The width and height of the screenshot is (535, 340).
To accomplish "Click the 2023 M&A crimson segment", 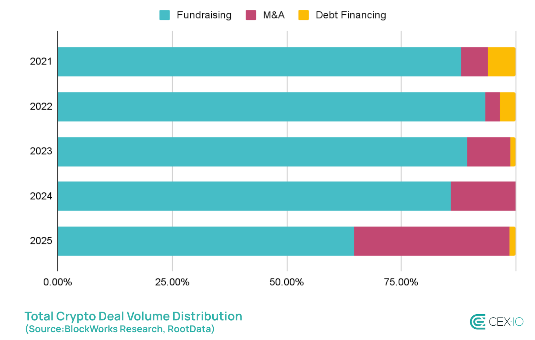I will 489,152.
